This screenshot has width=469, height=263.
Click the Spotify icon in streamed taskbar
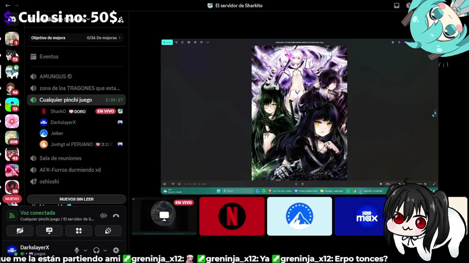click(263, 191)
